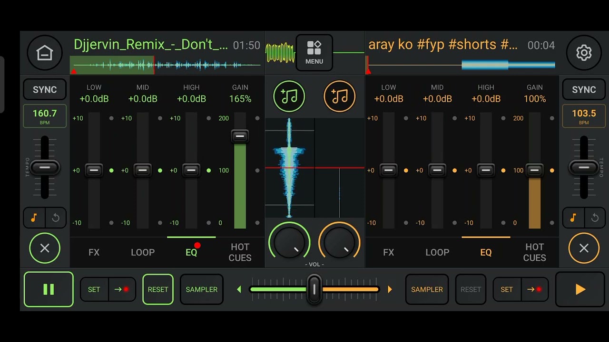Image resolution: width=609 pixels, height=342 pixels.
Task: Select EQ tab on left deck
Action: (191, 252)
